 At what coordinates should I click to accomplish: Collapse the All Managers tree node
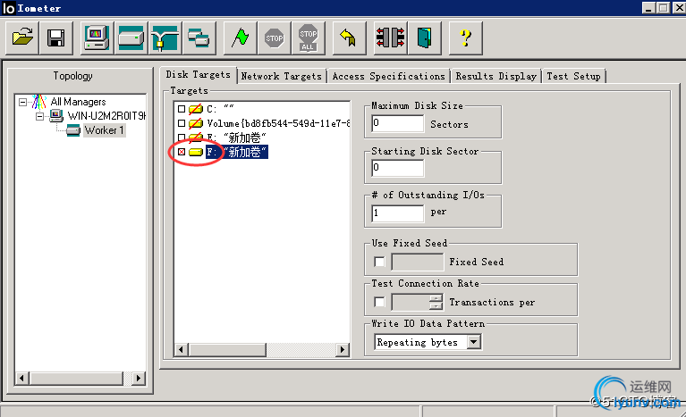[x=22, y=102]
